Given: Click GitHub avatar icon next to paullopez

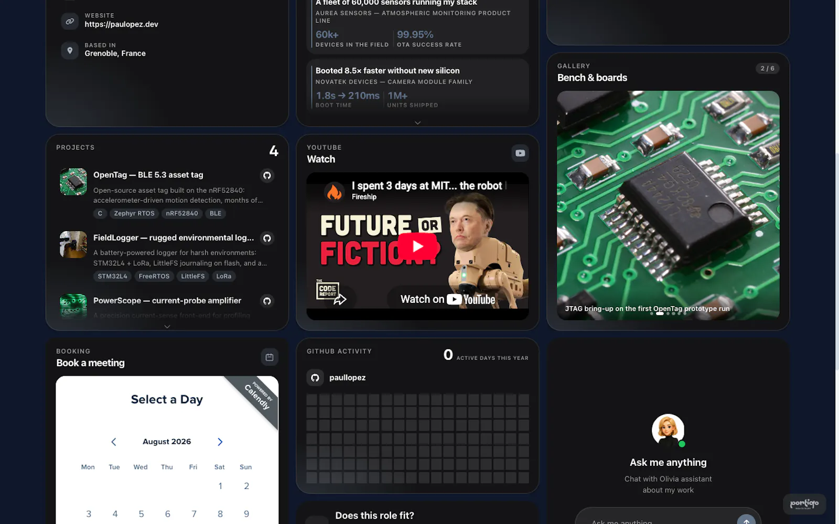Looking at the screenshot, I should click(x=315, y=378).
